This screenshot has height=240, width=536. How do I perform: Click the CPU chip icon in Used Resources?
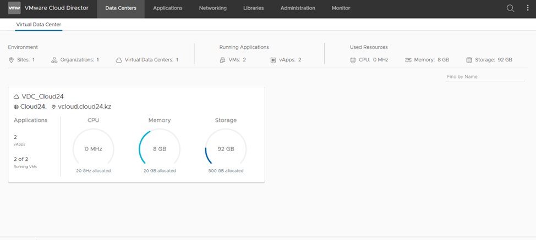click(353, 60)
